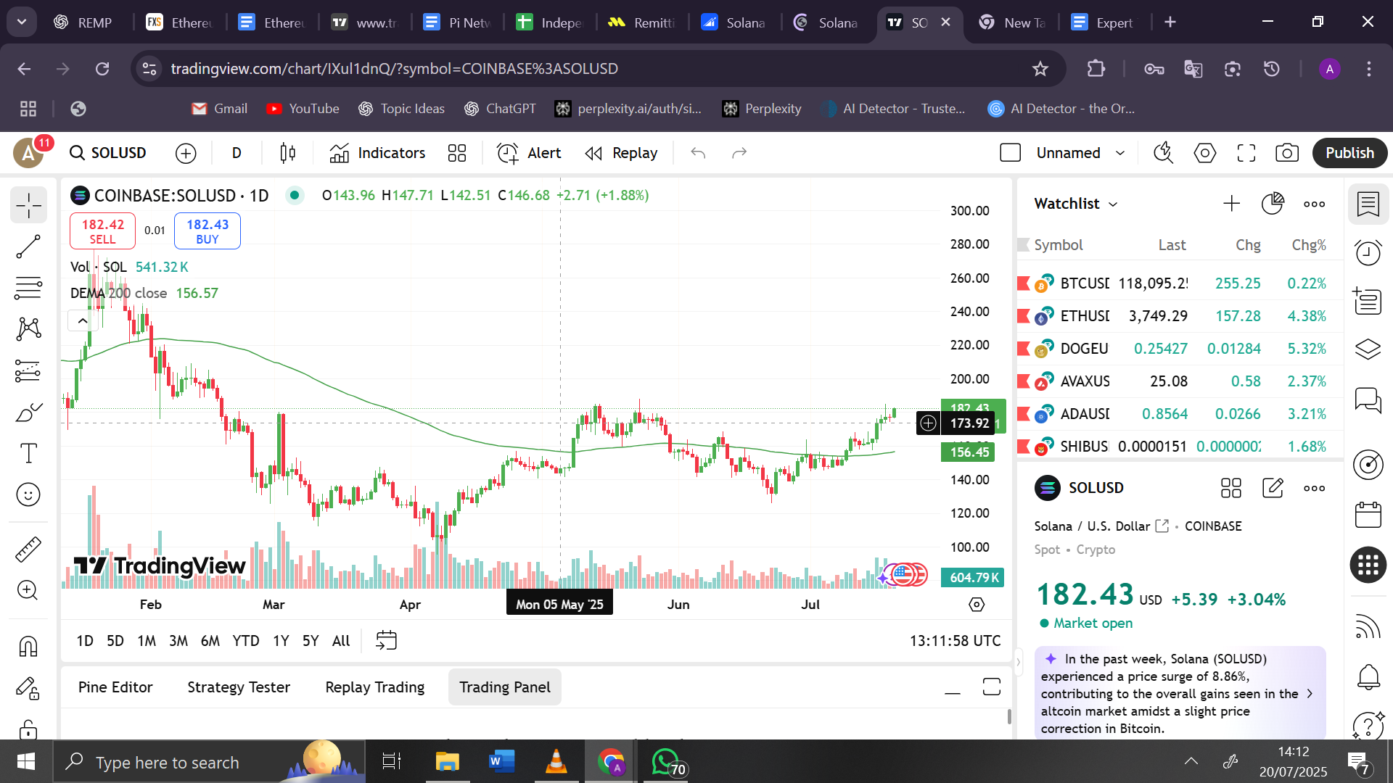
Task: Start bar Replay mode
Action: coord(622,153)
